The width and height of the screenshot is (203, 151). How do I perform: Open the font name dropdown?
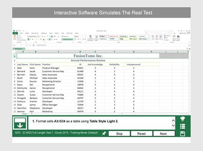37,36
